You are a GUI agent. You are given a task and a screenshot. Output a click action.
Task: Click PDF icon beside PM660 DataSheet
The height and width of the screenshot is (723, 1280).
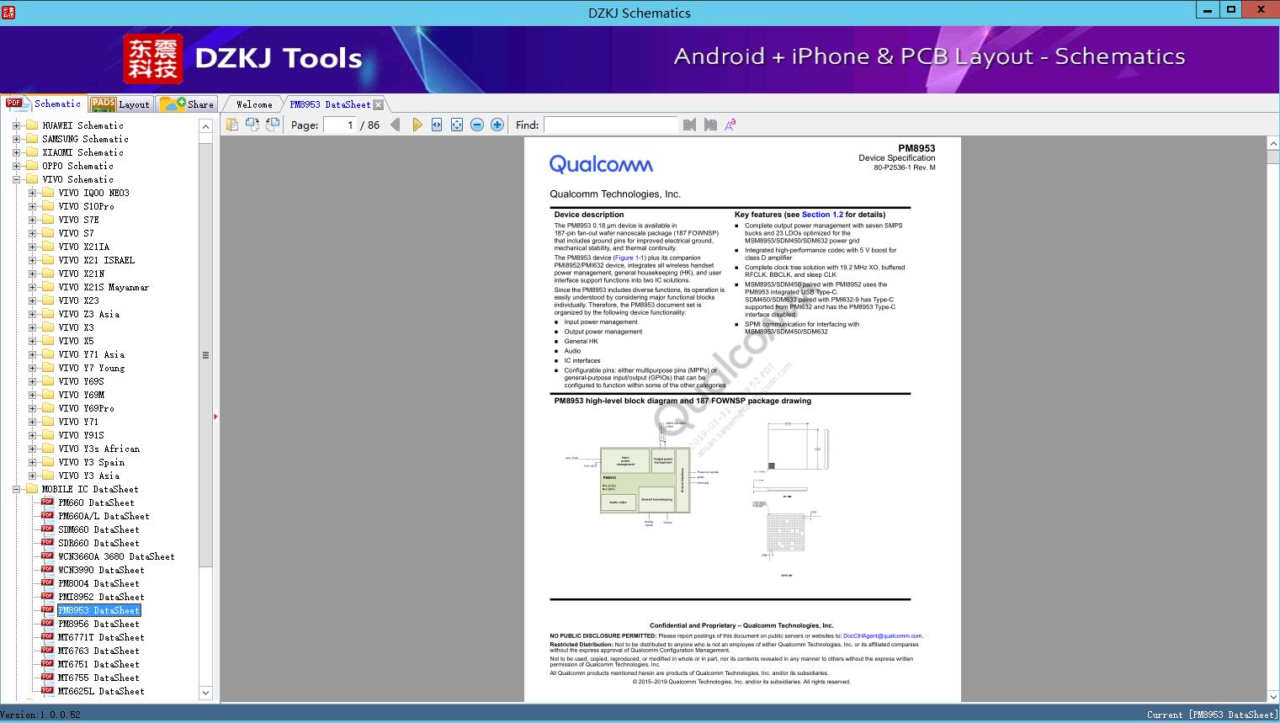pyautogui.click(x=47, y=502)
